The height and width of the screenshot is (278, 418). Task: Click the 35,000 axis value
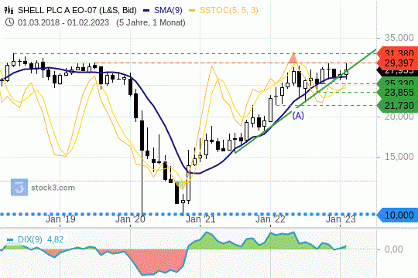click(399, 38)
